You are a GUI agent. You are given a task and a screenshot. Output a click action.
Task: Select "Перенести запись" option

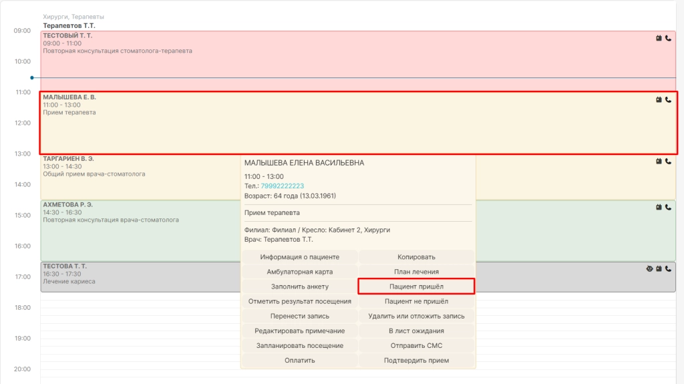pos(300,316)
